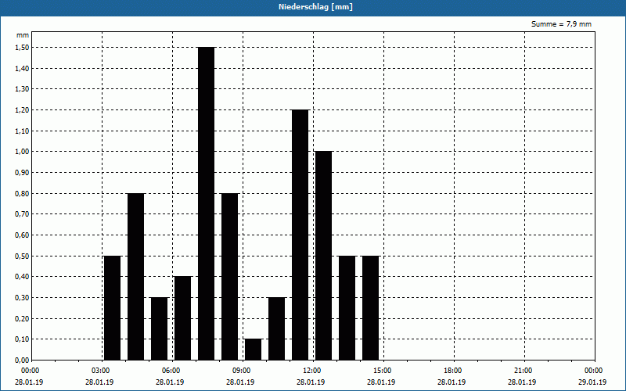This screenshot has width=626, height=391.
Task: Click the 09:00 time label
Action: (x=242, y=371)
